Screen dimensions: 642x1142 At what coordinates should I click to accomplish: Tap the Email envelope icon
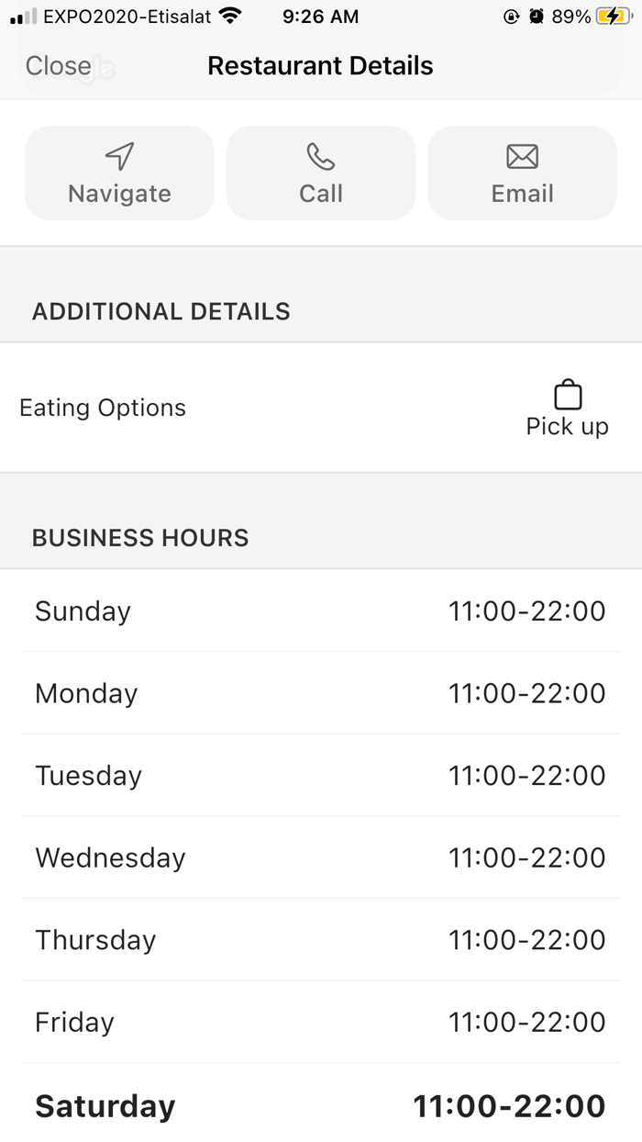[x=522, y=157]
